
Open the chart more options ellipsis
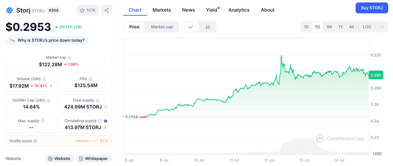tap(382, 27)
